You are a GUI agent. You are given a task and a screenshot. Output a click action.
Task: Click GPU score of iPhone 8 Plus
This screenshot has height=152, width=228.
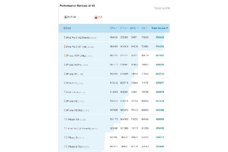pos(124,146)
